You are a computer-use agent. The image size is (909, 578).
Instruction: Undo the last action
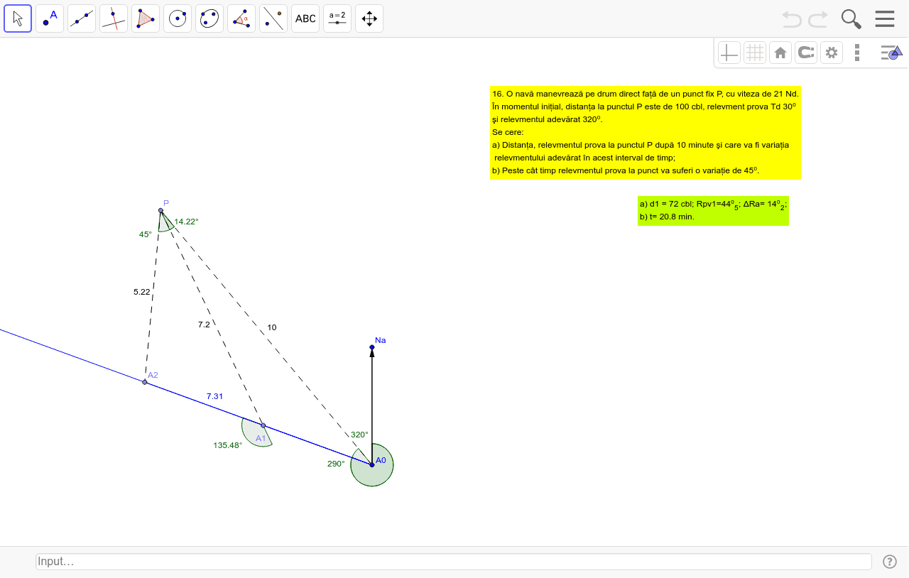792,18
